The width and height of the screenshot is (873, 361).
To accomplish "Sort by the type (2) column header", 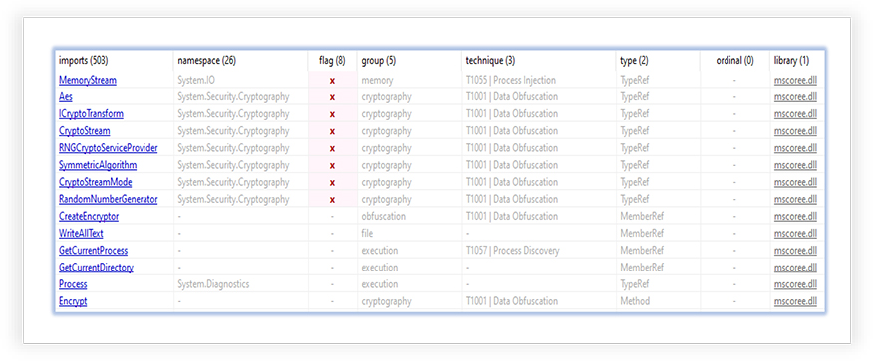I will [x=634, y=61].
